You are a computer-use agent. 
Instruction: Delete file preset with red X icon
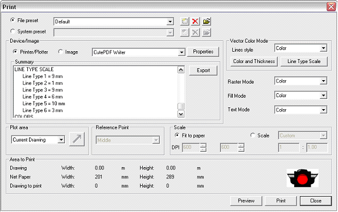pos(195,21)
